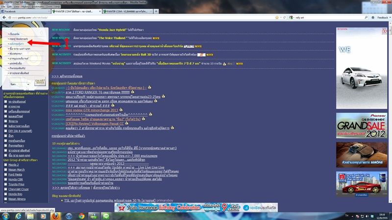Open File Explorer folder on taskbar
This screenshot has width=392, height=220.
click(30, 216)
